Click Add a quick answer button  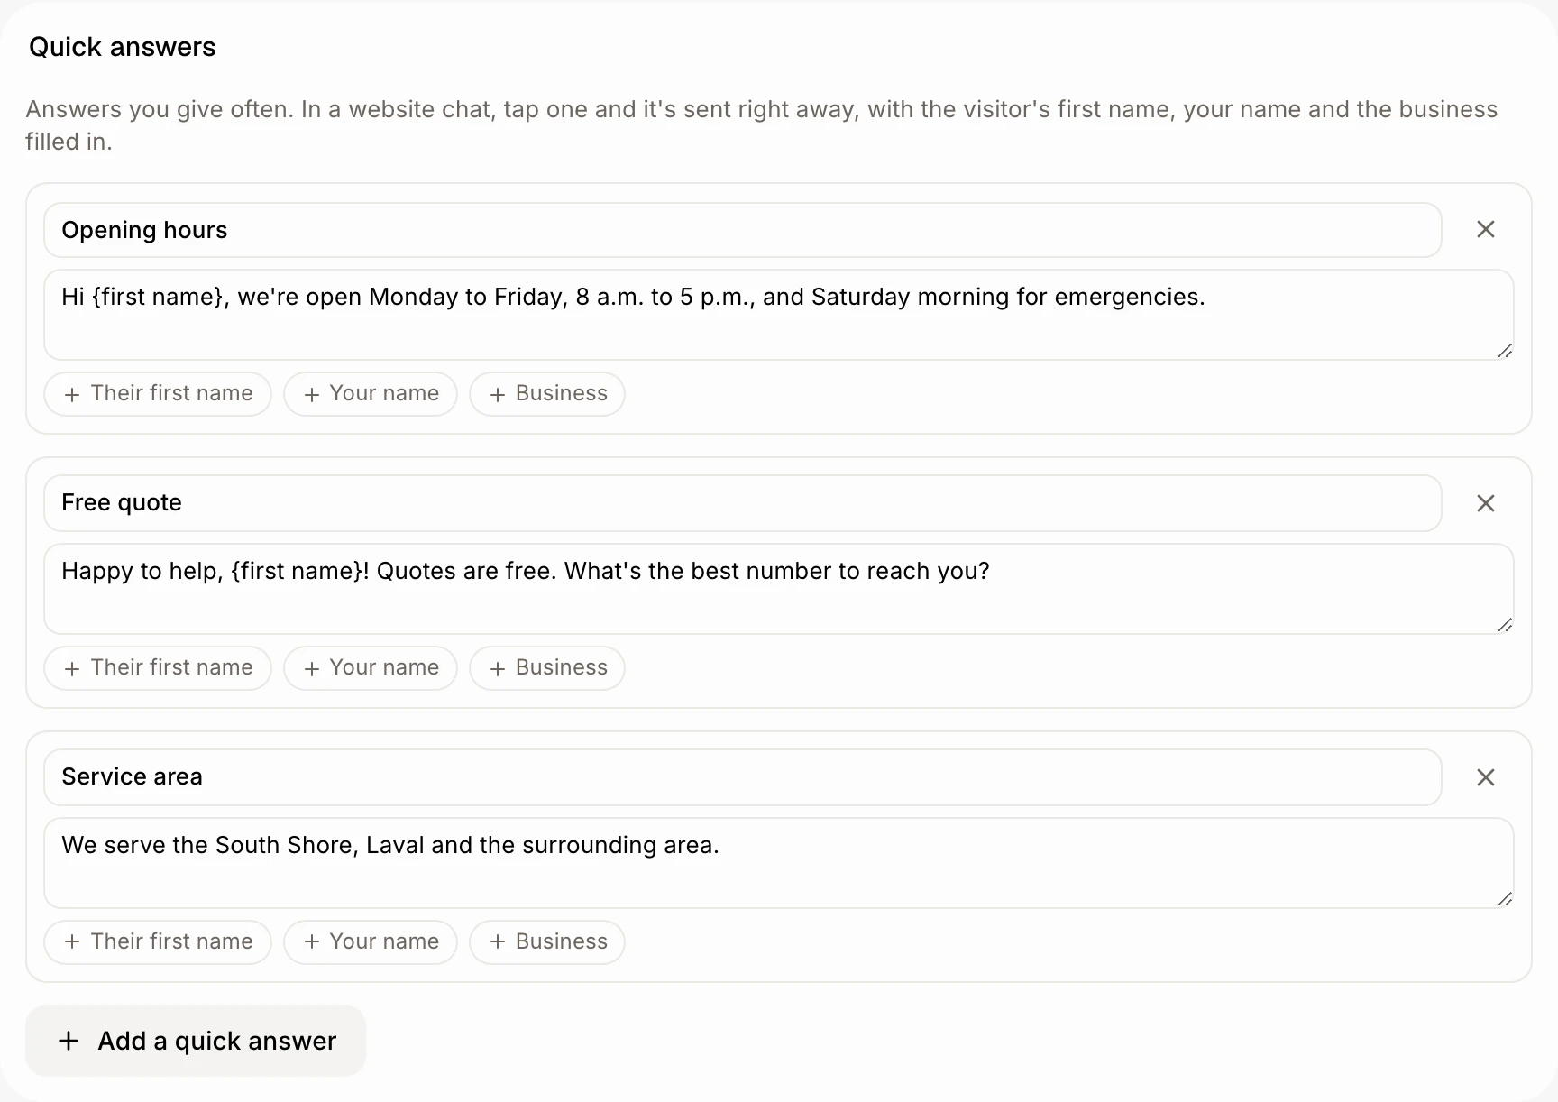pos(196,1041)
